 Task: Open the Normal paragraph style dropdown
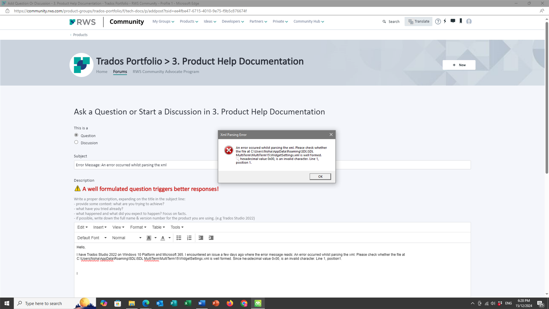click(x=127, y=238)
